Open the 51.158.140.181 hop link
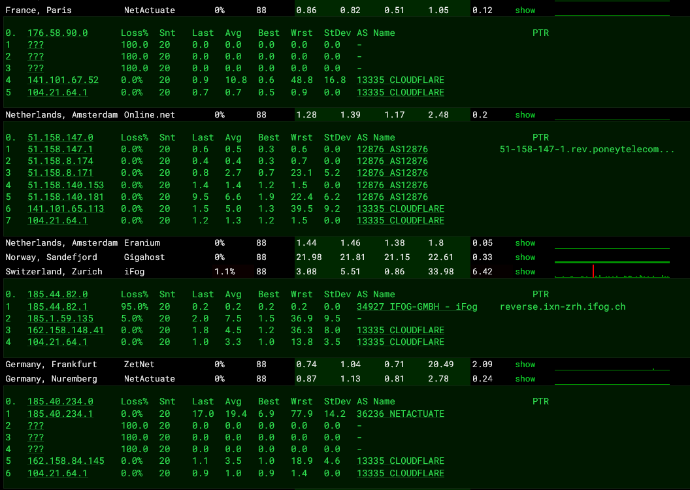The image size is (690, 490). pos(65,197)
